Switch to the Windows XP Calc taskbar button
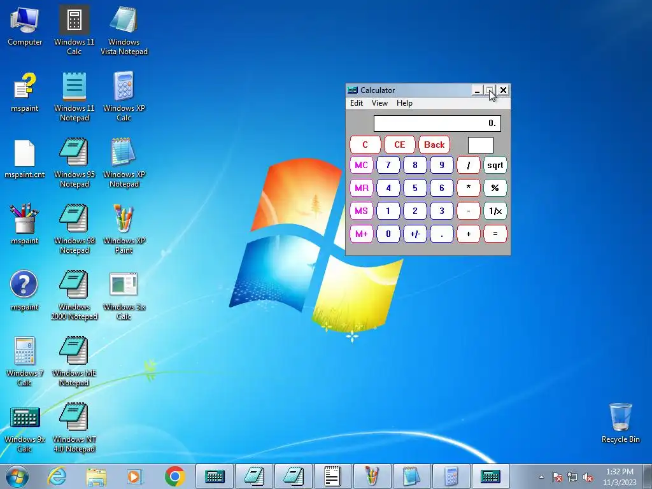The image size is (652, 489). 451,476
